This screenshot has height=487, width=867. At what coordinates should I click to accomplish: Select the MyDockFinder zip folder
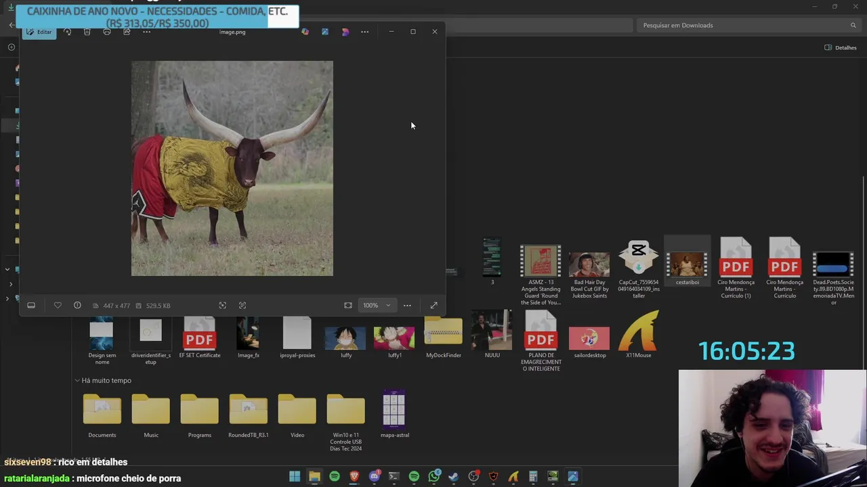(x=444, y=337)
